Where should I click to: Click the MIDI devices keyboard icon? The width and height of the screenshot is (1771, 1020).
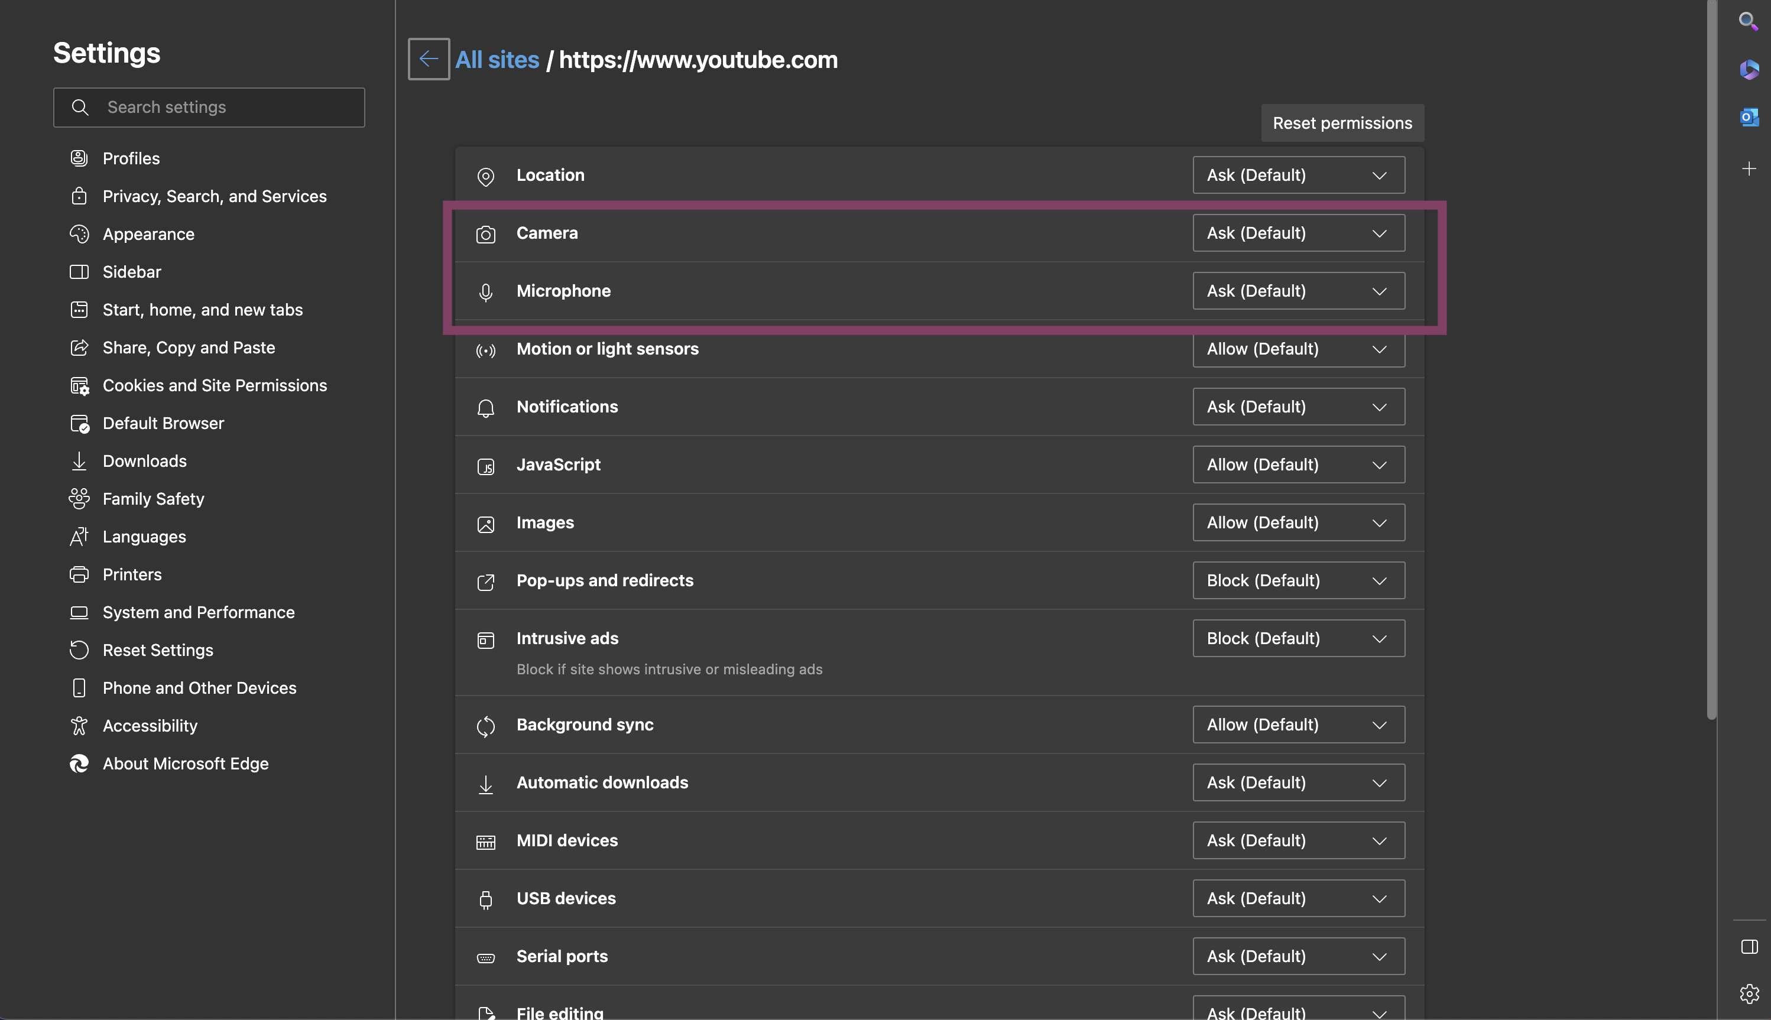(485, 842)
